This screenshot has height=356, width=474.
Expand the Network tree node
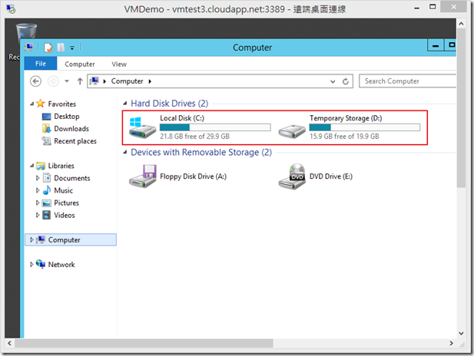click(x=31, y=265)
